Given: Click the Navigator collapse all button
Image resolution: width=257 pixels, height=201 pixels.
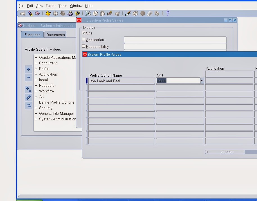Looking at the screenshot, I should (x=28, y=105).
